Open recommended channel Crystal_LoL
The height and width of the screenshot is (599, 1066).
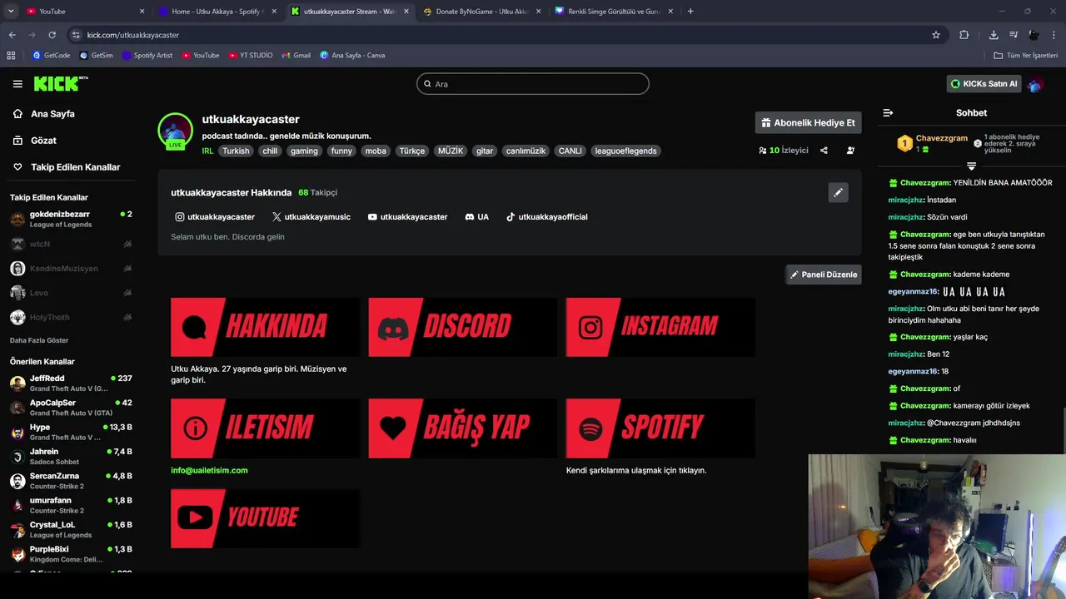71,530
